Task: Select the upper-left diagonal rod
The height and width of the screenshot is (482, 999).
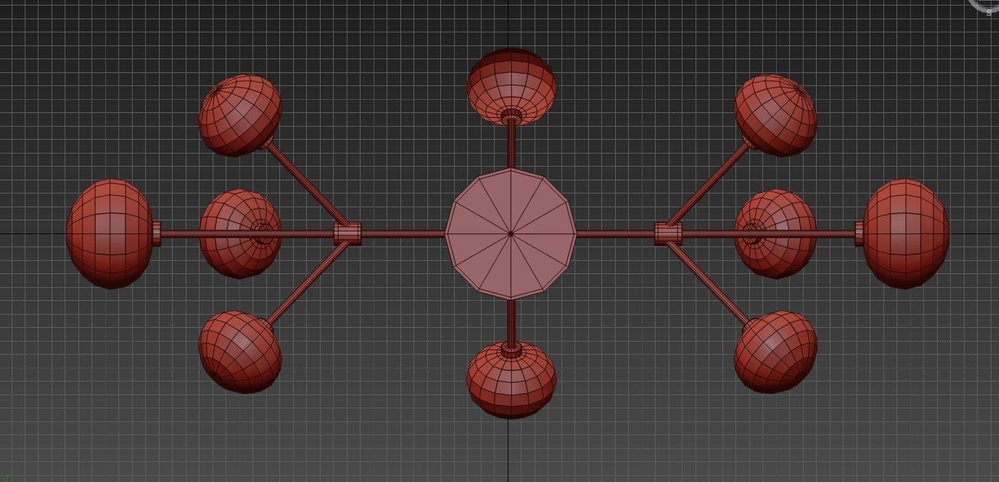Action: coord(306,182)
